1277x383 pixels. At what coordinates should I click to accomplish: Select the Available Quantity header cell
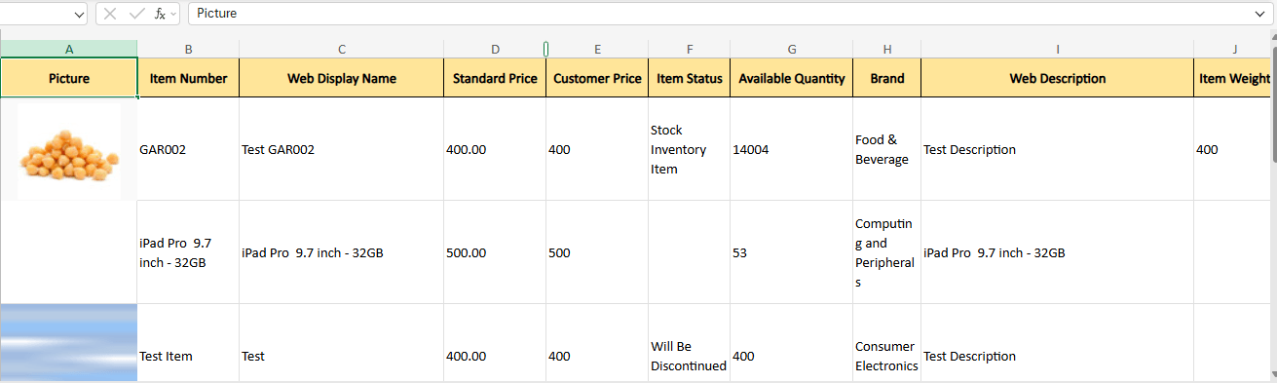tap(791, 78)
